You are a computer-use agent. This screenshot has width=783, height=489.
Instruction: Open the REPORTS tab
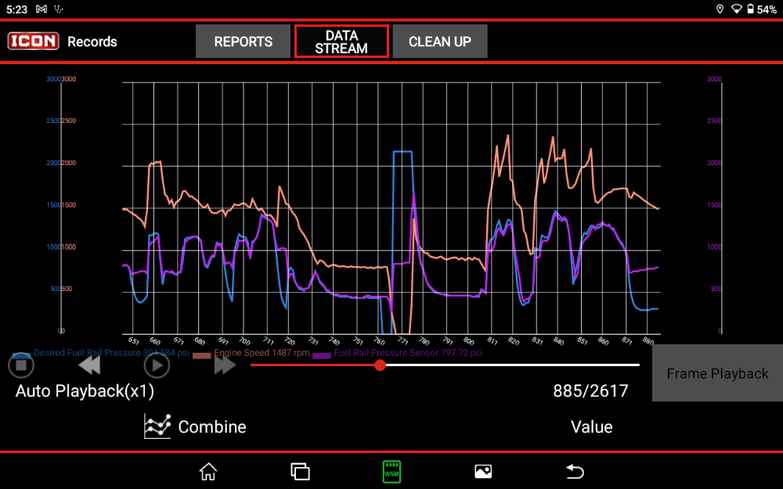pyautogui.click(x=243, y=41)
